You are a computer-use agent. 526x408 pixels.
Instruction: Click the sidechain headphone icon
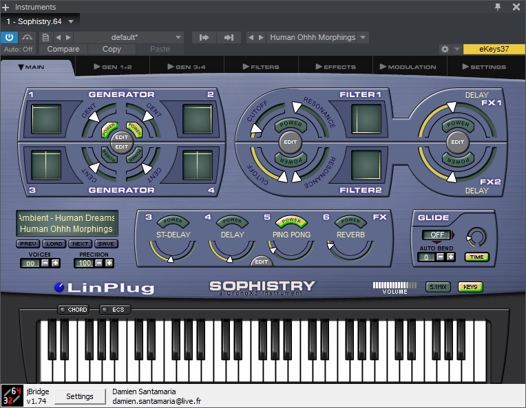click(27, 37)
